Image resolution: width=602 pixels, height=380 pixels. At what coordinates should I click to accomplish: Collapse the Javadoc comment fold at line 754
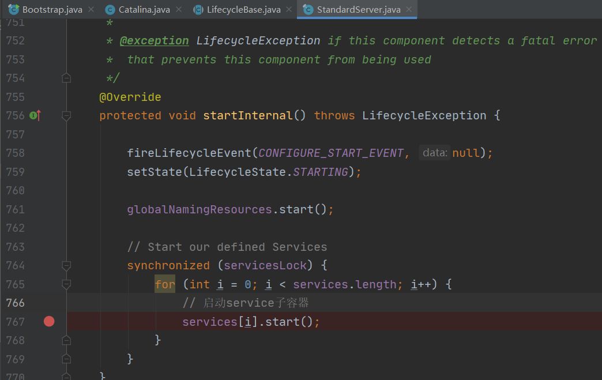[x=66, y=78]
